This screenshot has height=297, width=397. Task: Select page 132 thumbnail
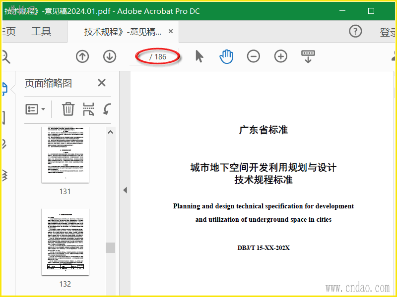coord(66,242)
